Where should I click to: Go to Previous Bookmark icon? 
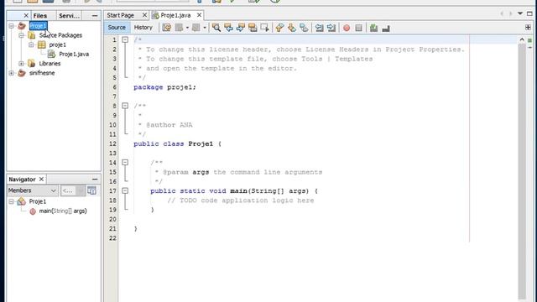click(279, 28)
